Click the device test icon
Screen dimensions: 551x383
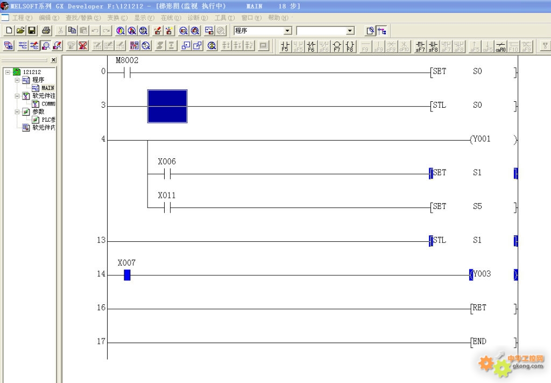(209, 31)
